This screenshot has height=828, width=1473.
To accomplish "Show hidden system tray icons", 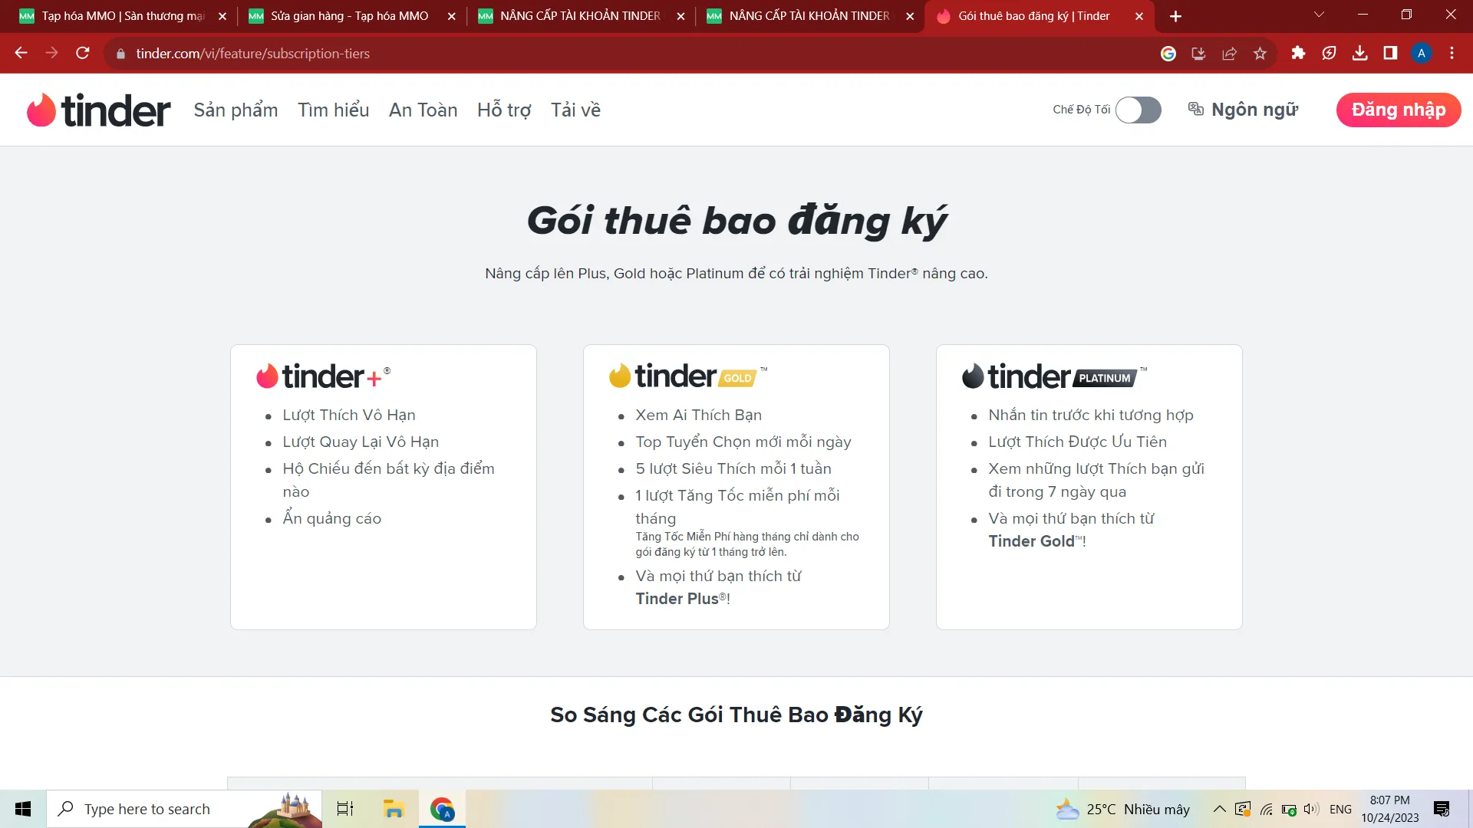I will point(1219,809).
